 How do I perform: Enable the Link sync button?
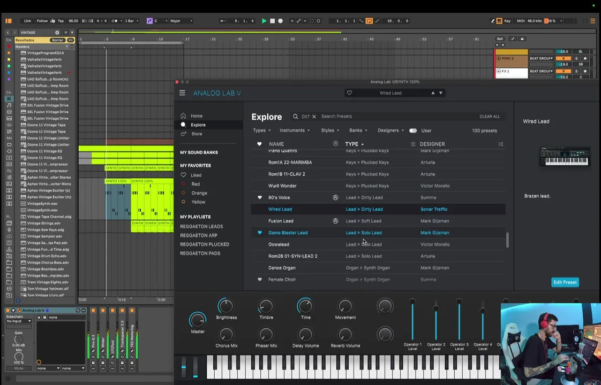click(x=28, y=21)
